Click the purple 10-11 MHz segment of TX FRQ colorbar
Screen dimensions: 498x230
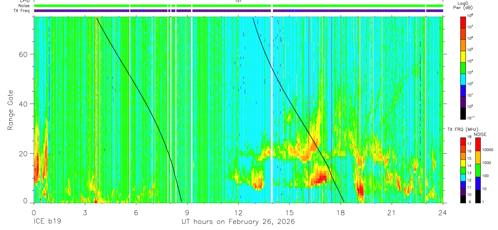pyautogui.click(x=463, y=191)
